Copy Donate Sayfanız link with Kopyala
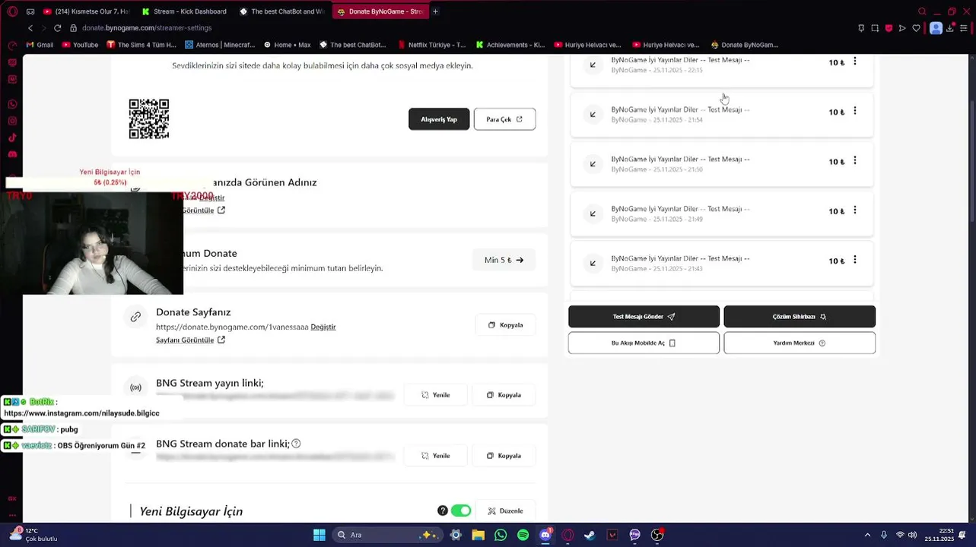976x547 pixels. [x=505, y=325]
